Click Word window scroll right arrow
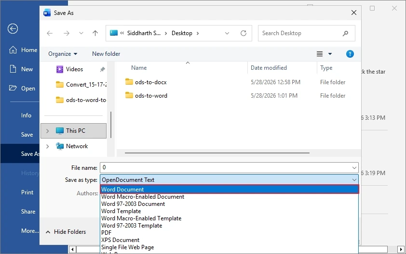 (x=401, y=249)
